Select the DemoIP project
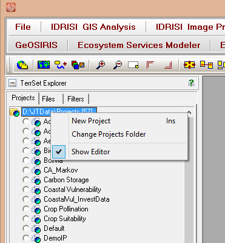Image resolution: width=225 pixels, height=243 pixels. [x=55, y=238]
